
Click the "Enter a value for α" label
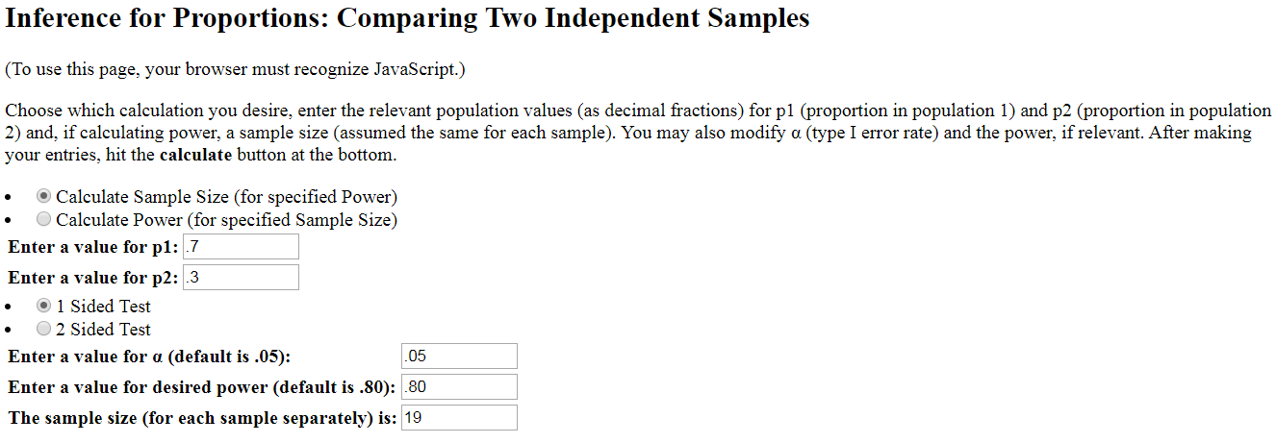click(x=149, y=357)
